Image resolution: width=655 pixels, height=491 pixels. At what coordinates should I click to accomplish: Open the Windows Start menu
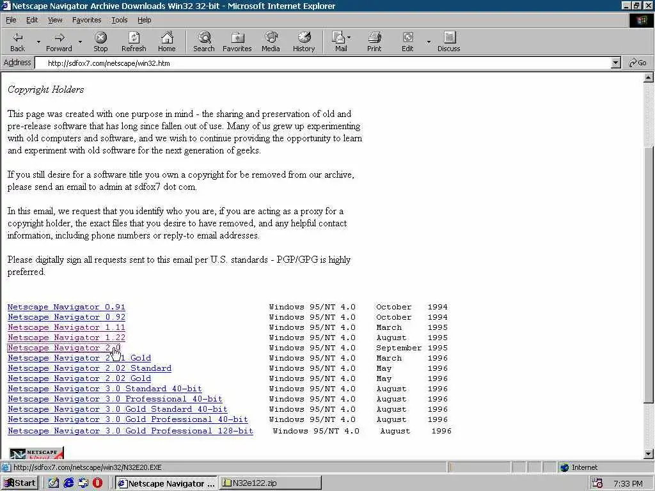pyautogui.click(x=20, y=483)
